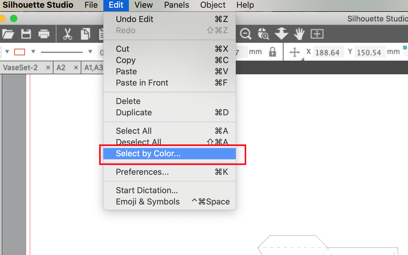Image resolution: width=408 pixels, height=255 pixels.
Task: Choose Select by Color from Edit menu
Action: [x=148, y=154]
